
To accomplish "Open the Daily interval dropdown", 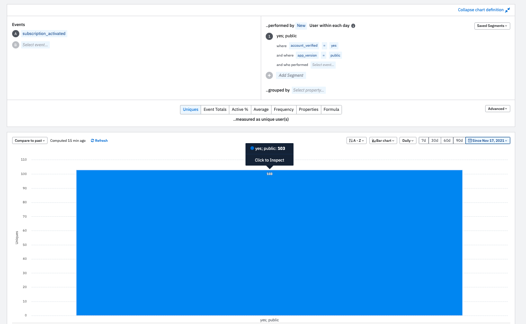I will click(x=408, y=140).
